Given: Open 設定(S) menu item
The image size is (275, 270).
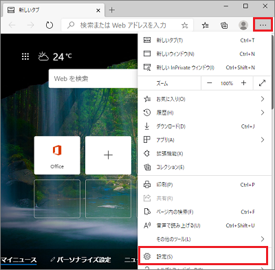Looking at the screenshot, I should pyautogui.click(x=203, y=256).
